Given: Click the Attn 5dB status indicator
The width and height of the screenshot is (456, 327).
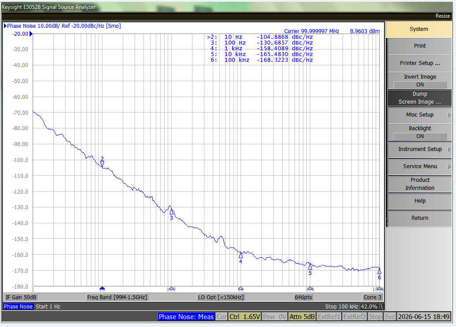Looking at the screenshot, I should 302,316.
